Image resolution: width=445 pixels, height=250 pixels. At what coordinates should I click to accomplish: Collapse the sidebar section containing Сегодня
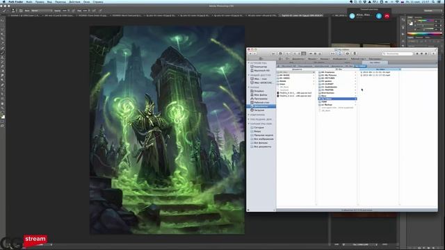click(x=249, y=124)
